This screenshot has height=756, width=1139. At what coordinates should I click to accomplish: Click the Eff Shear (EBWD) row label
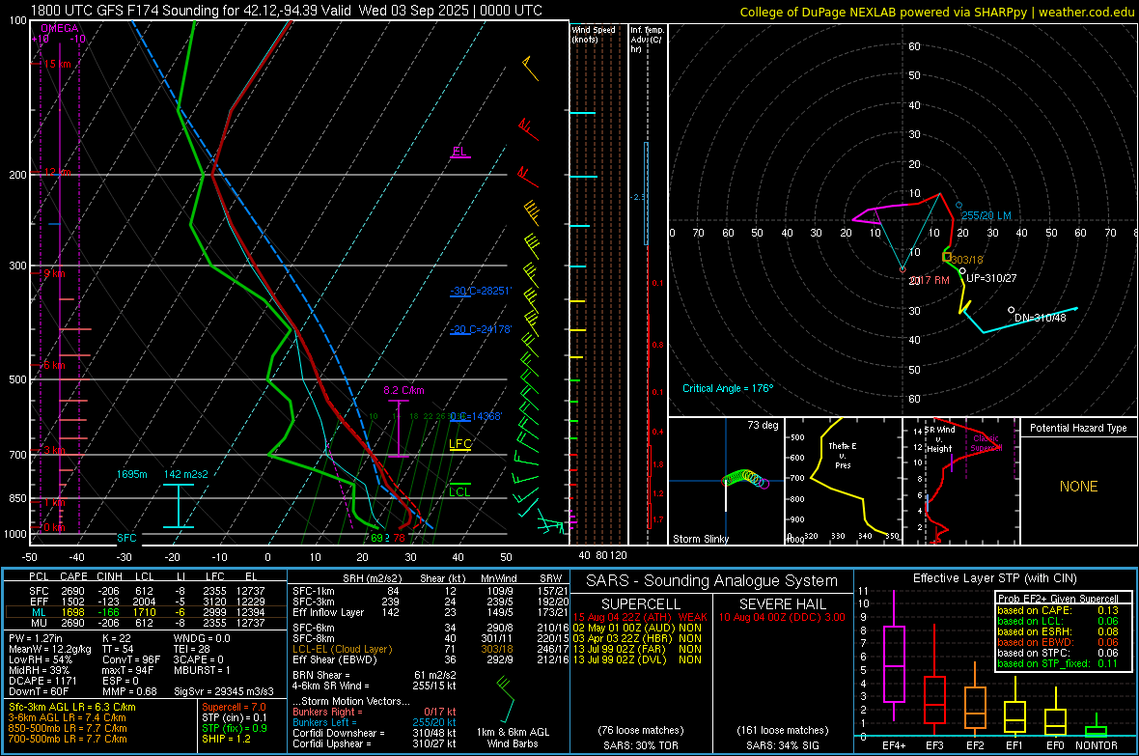(x=335, y=660)
